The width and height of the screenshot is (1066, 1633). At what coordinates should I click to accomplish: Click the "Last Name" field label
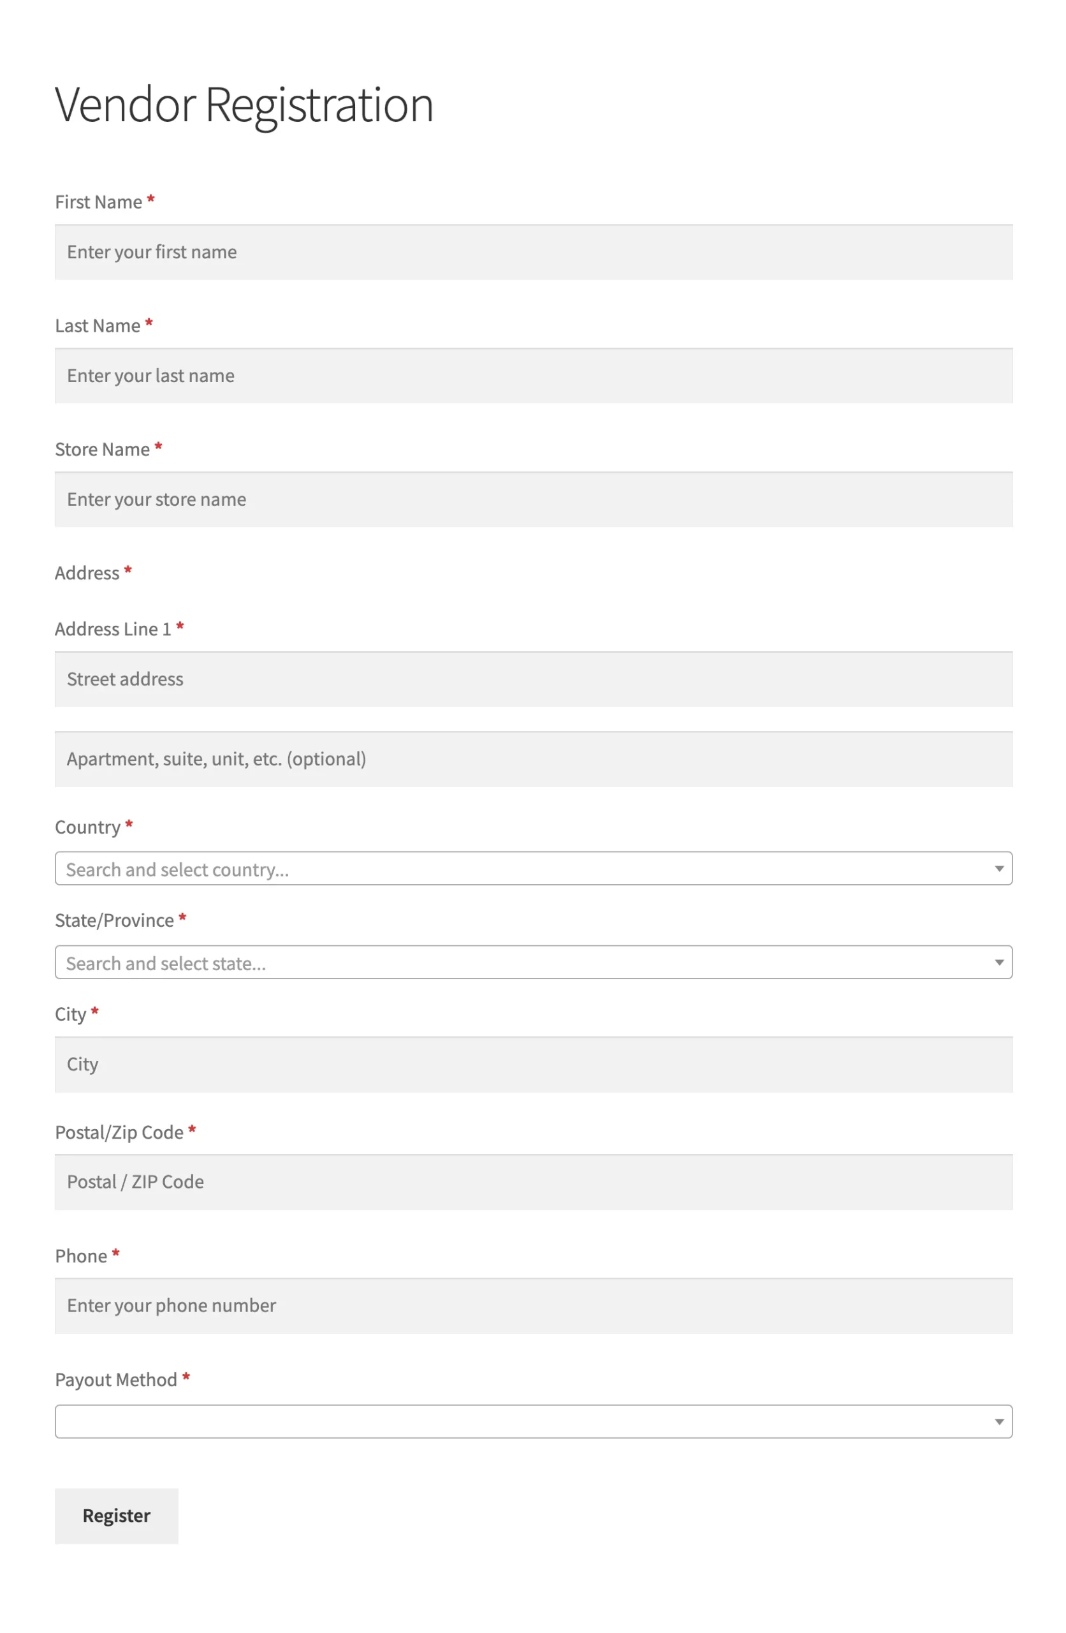tap(98, 326)
